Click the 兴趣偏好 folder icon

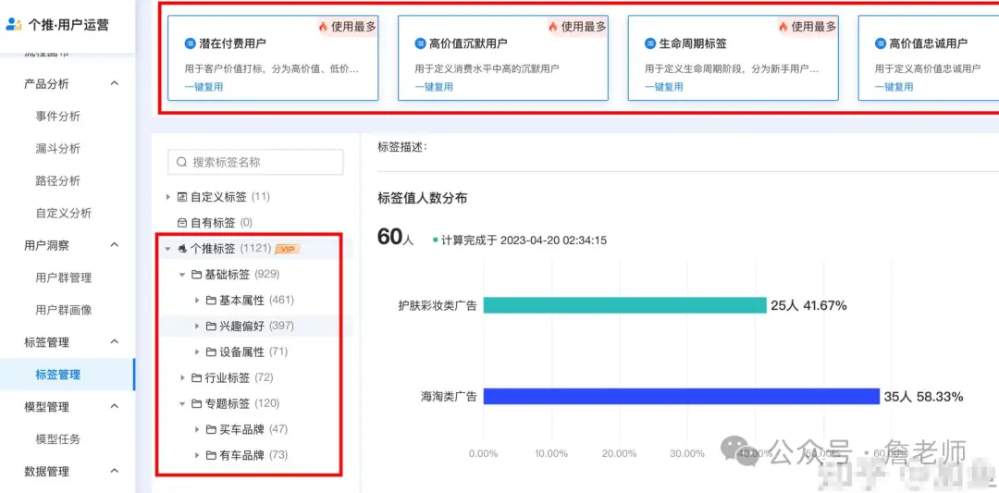coord(211,327)
